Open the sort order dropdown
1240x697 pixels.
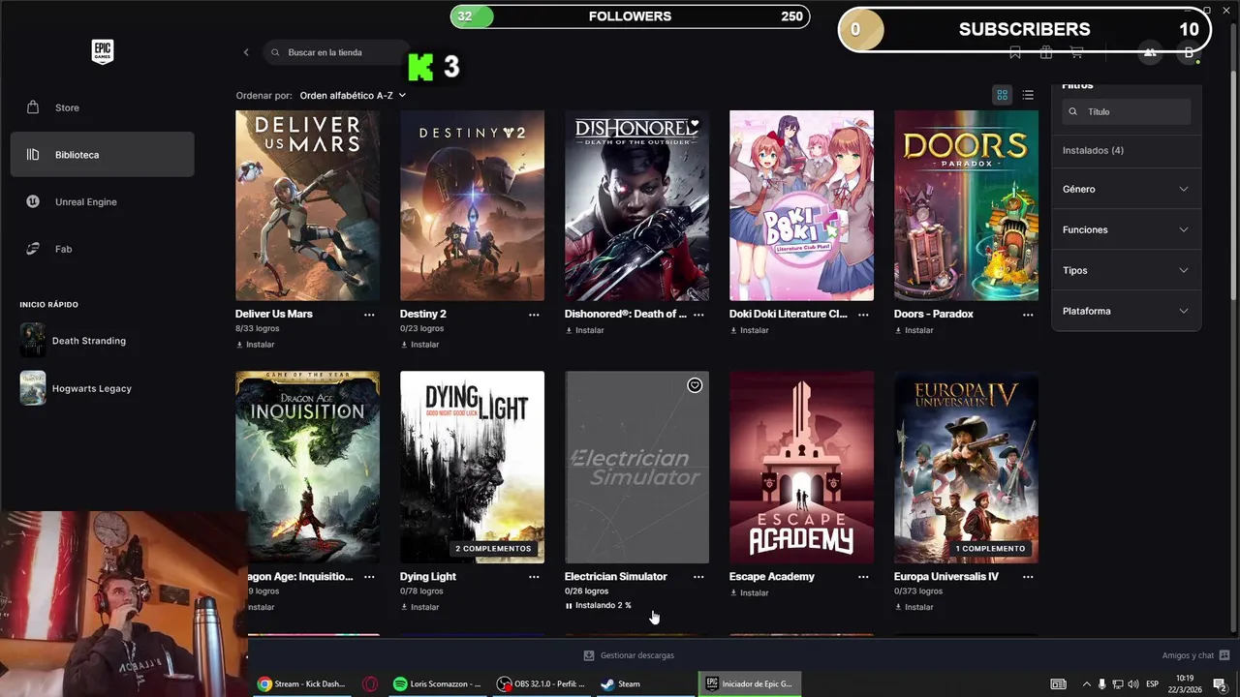(x=353, y=96)
